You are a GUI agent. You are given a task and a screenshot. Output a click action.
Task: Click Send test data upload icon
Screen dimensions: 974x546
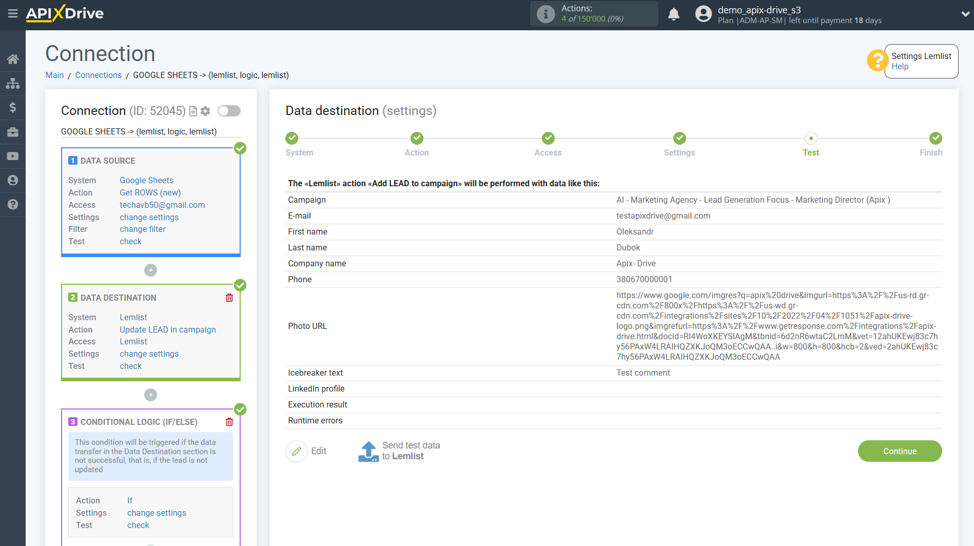coord(368,451)
